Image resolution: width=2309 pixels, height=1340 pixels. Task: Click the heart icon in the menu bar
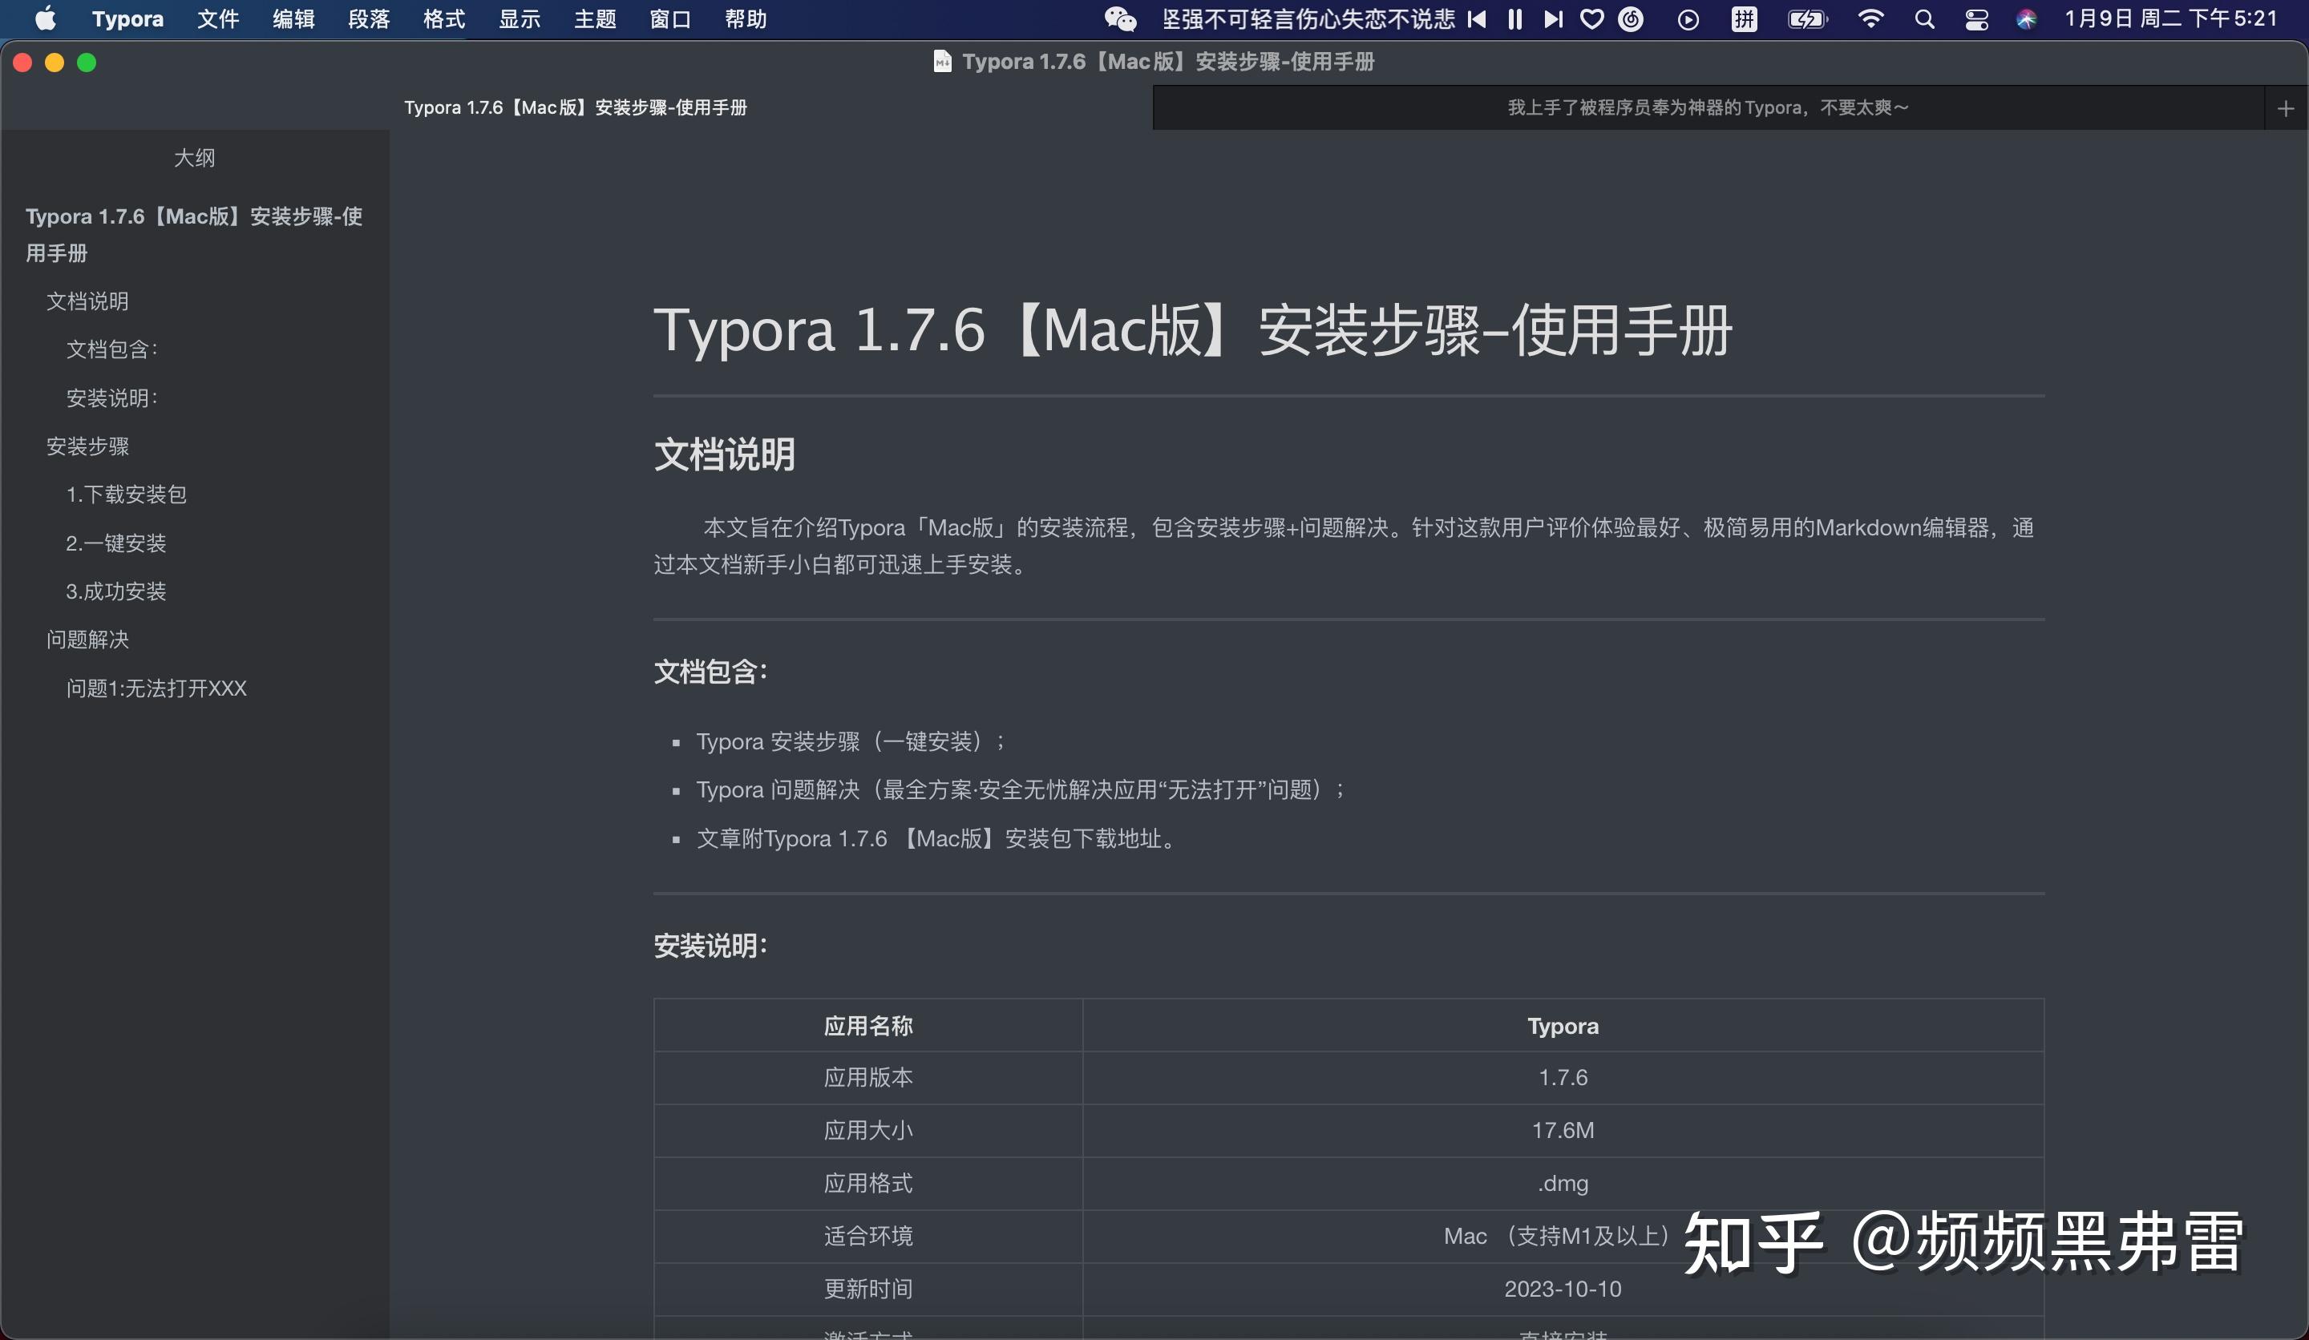click(1591, 18)
